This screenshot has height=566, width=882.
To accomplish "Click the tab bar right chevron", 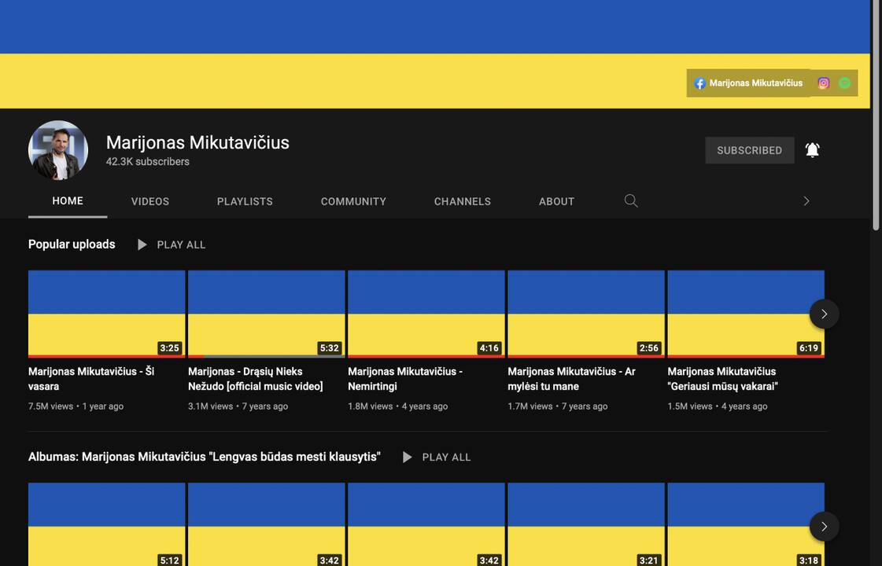I will coord(806,201).
